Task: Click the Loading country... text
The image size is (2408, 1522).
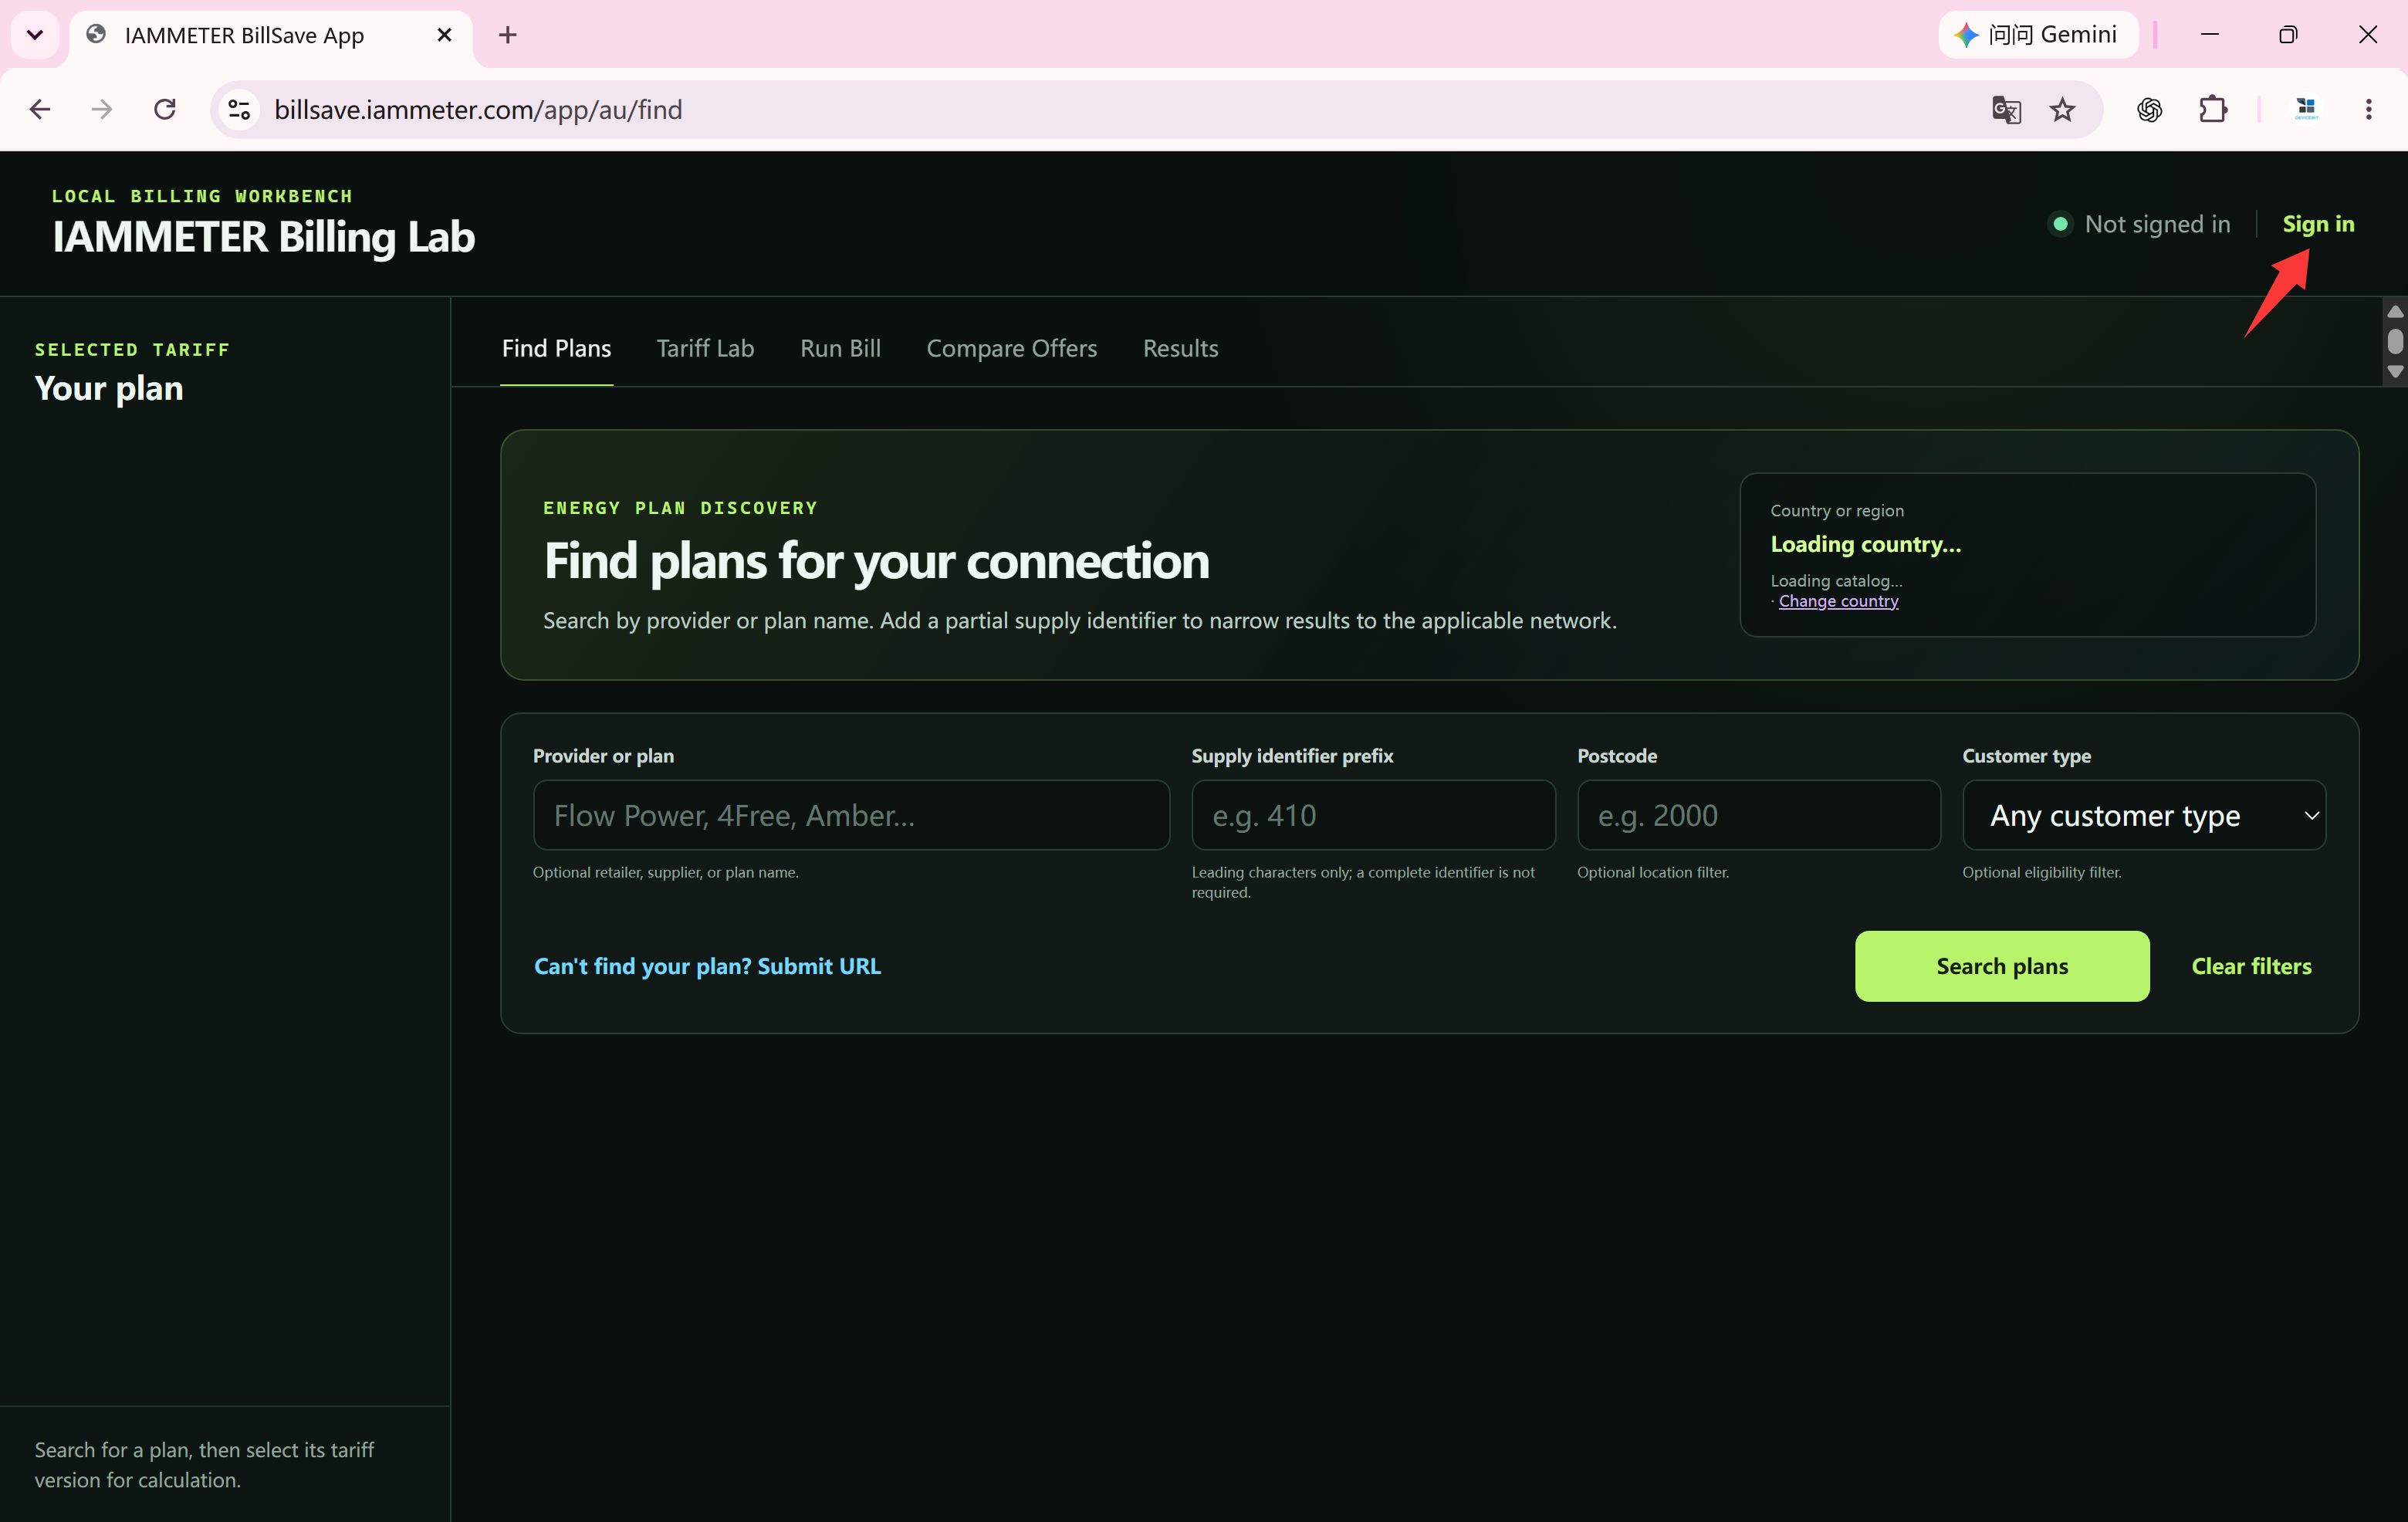Action: coord(1866,544)
